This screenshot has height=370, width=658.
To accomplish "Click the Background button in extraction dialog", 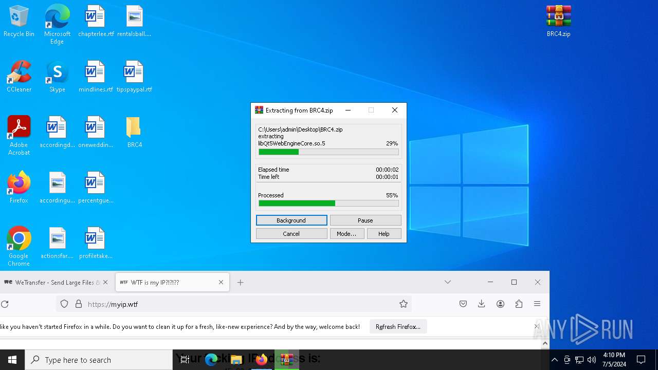I will [x=291, y=220].
